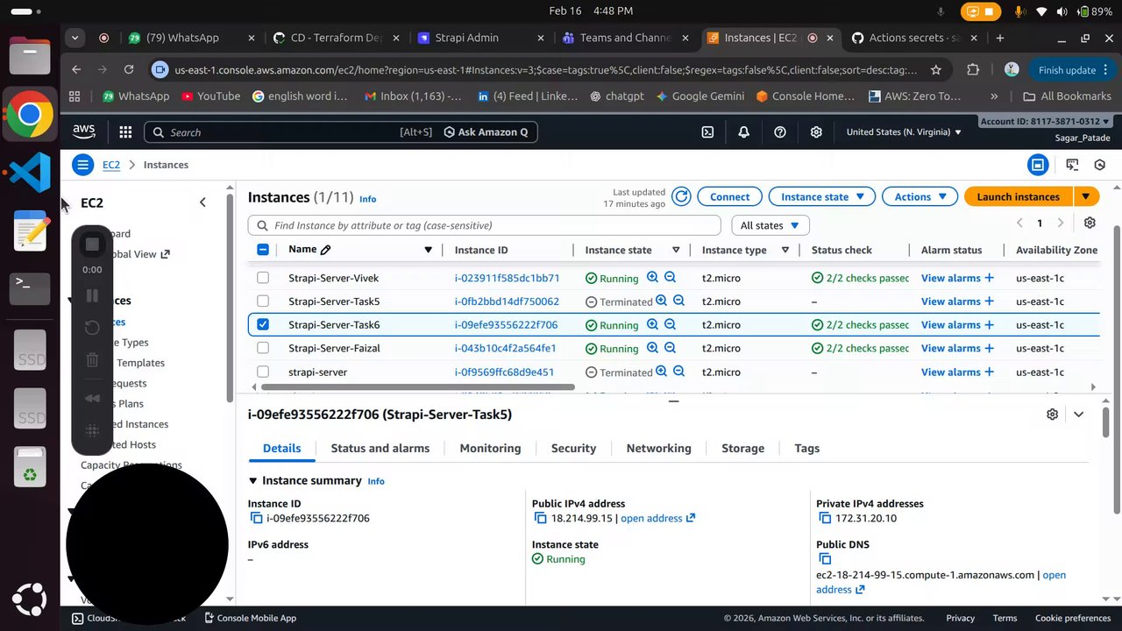Open AWS support help question icon
The width and height of the screenshot is (1122, 631).
pyautogui.click(x=780, y=132)
